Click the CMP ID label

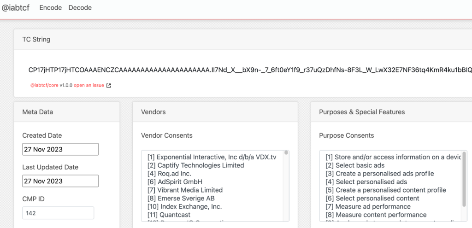33,199
